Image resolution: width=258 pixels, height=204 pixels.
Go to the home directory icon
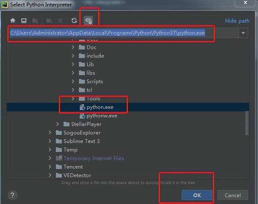12,21
